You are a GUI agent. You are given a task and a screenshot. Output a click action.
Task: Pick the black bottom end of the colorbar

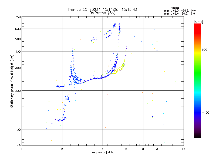coord(198,136)
